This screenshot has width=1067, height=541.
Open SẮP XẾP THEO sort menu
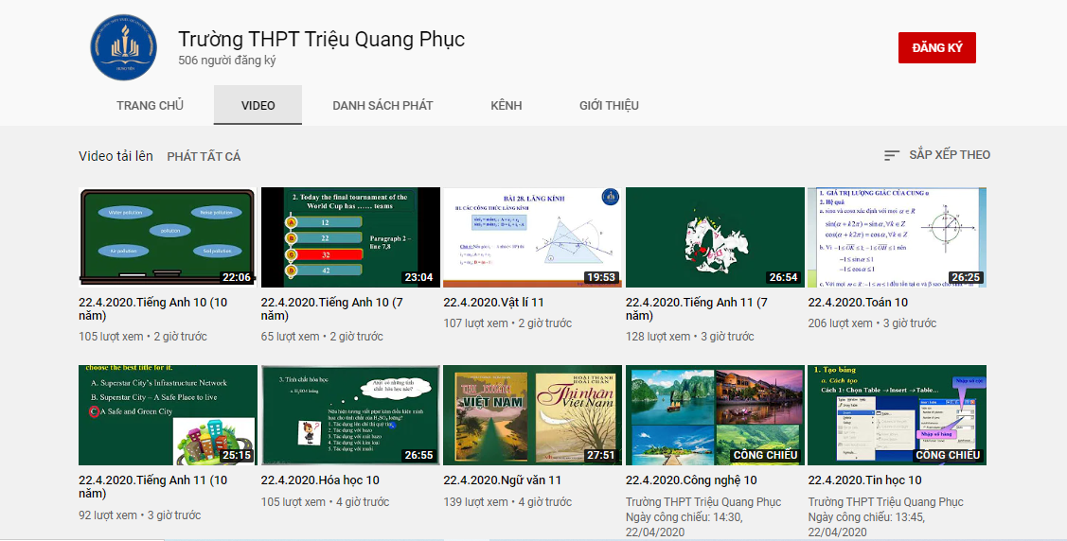click(950, 155)
